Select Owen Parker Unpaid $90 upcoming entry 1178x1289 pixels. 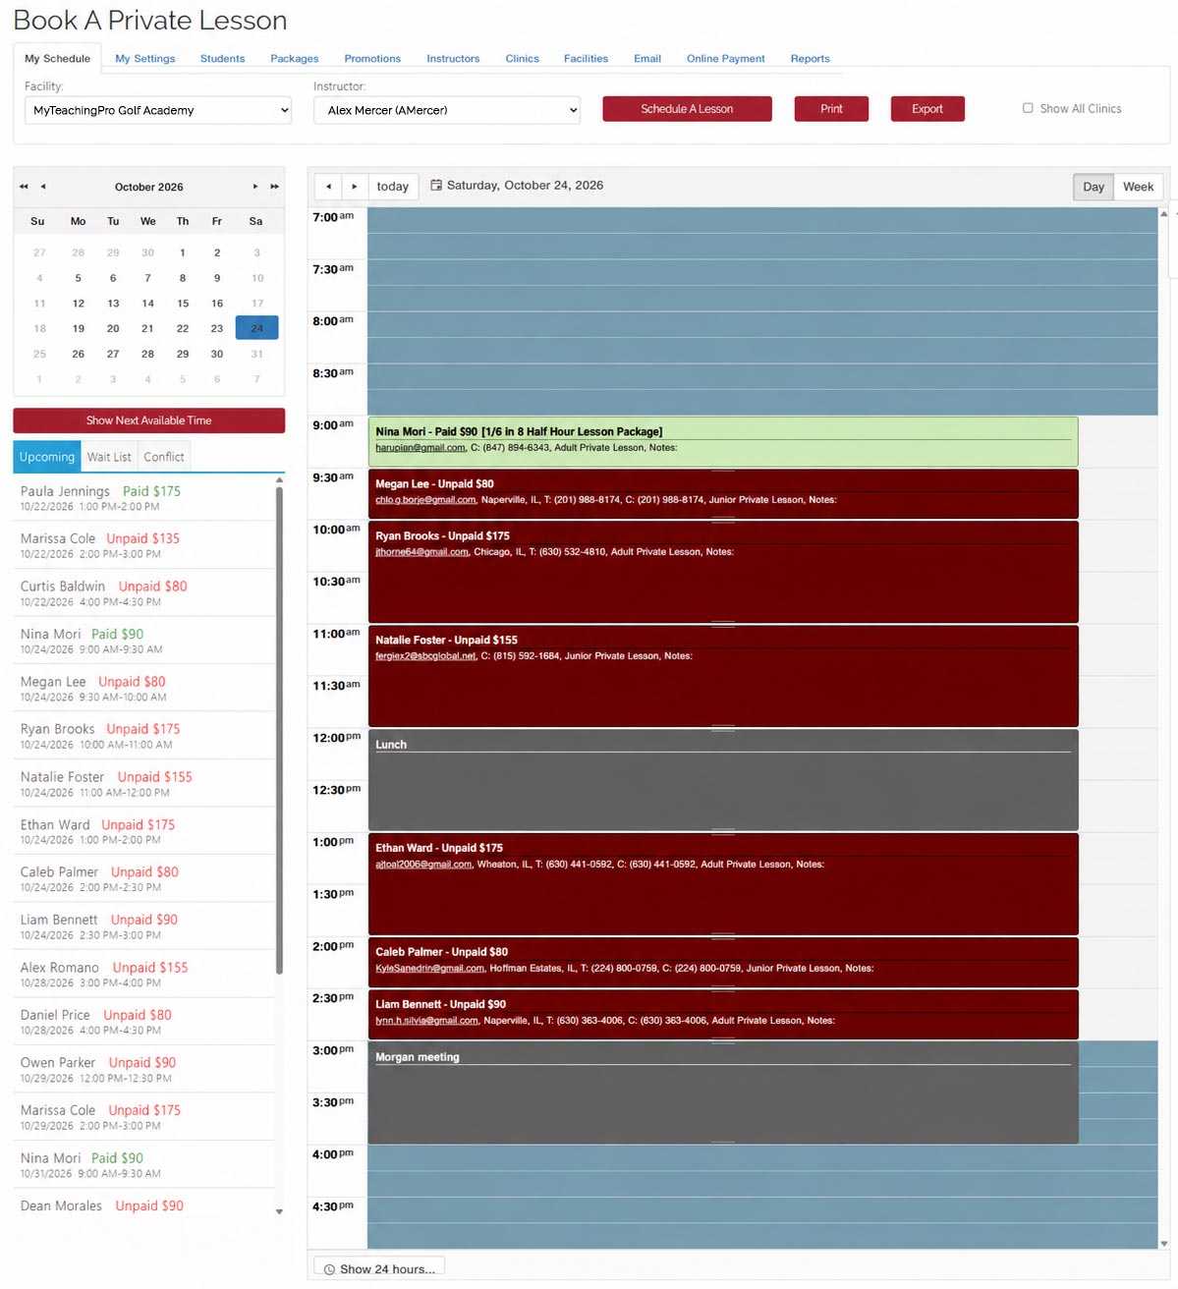pyautogui.click(x=144, y=1070)
